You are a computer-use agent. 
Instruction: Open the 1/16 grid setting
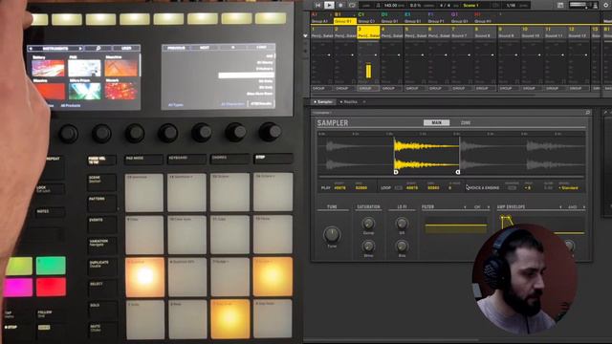click(511, 5)
